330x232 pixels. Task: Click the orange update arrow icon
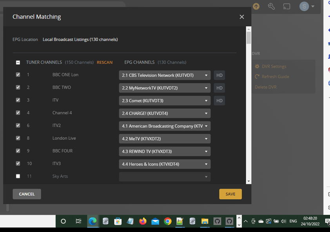click(256, 7)
